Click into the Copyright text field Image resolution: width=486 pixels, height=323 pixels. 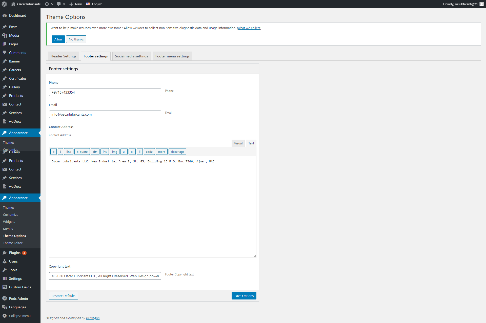tap(105, 276)
